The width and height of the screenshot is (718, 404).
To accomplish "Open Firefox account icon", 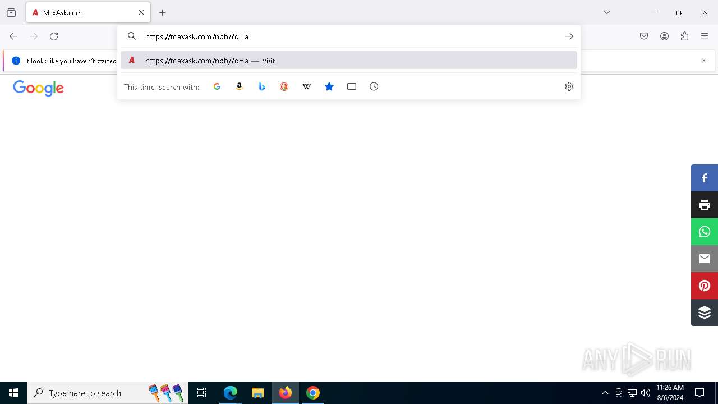I will (x=664, y=36).
